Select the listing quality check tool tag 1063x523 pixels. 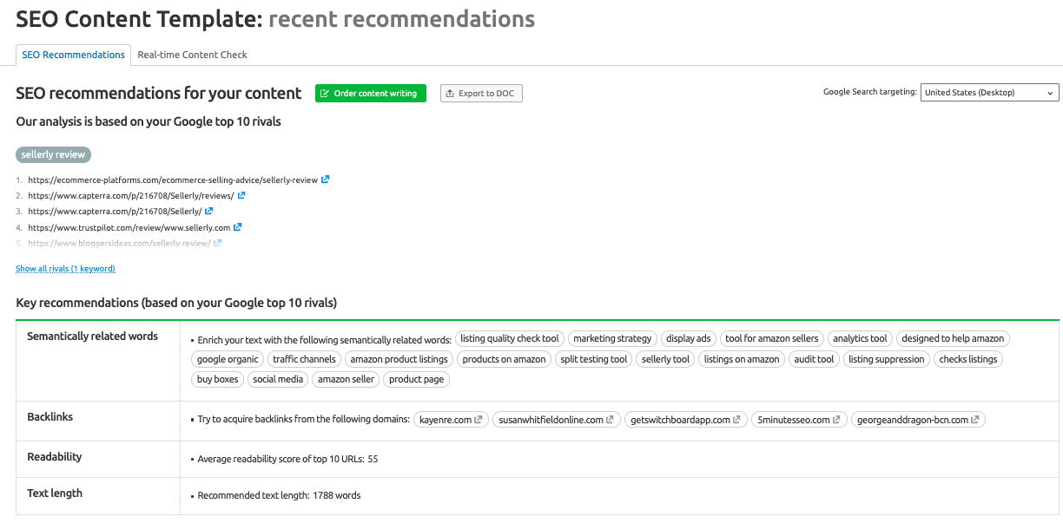coord(510,338)
